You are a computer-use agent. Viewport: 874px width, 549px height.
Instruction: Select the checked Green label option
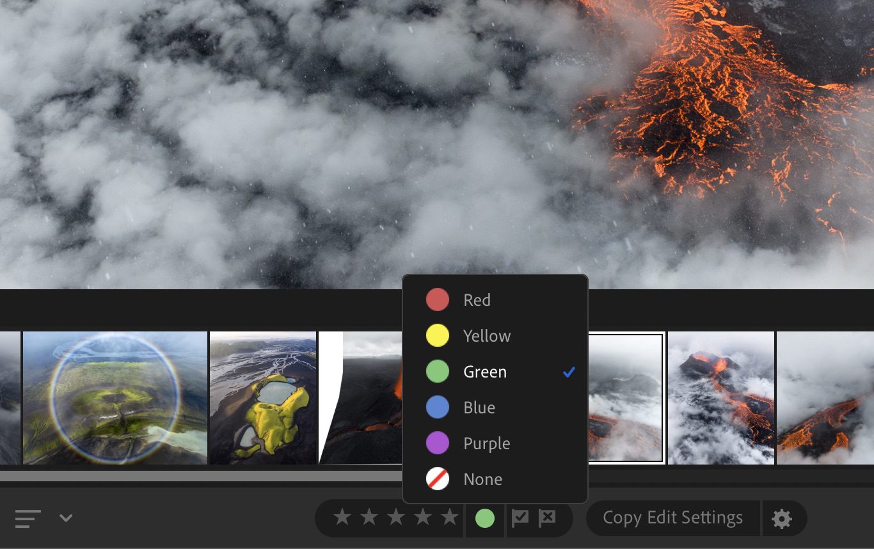point(485,372)
